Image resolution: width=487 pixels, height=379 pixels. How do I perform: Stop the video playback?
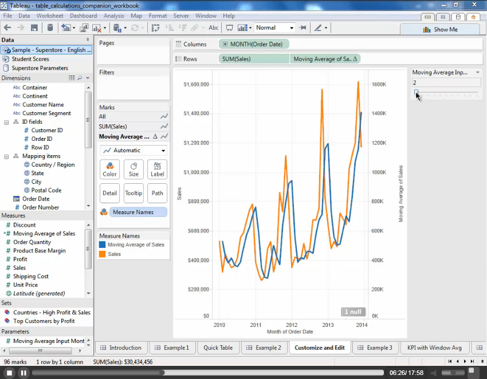coord(8,373)
